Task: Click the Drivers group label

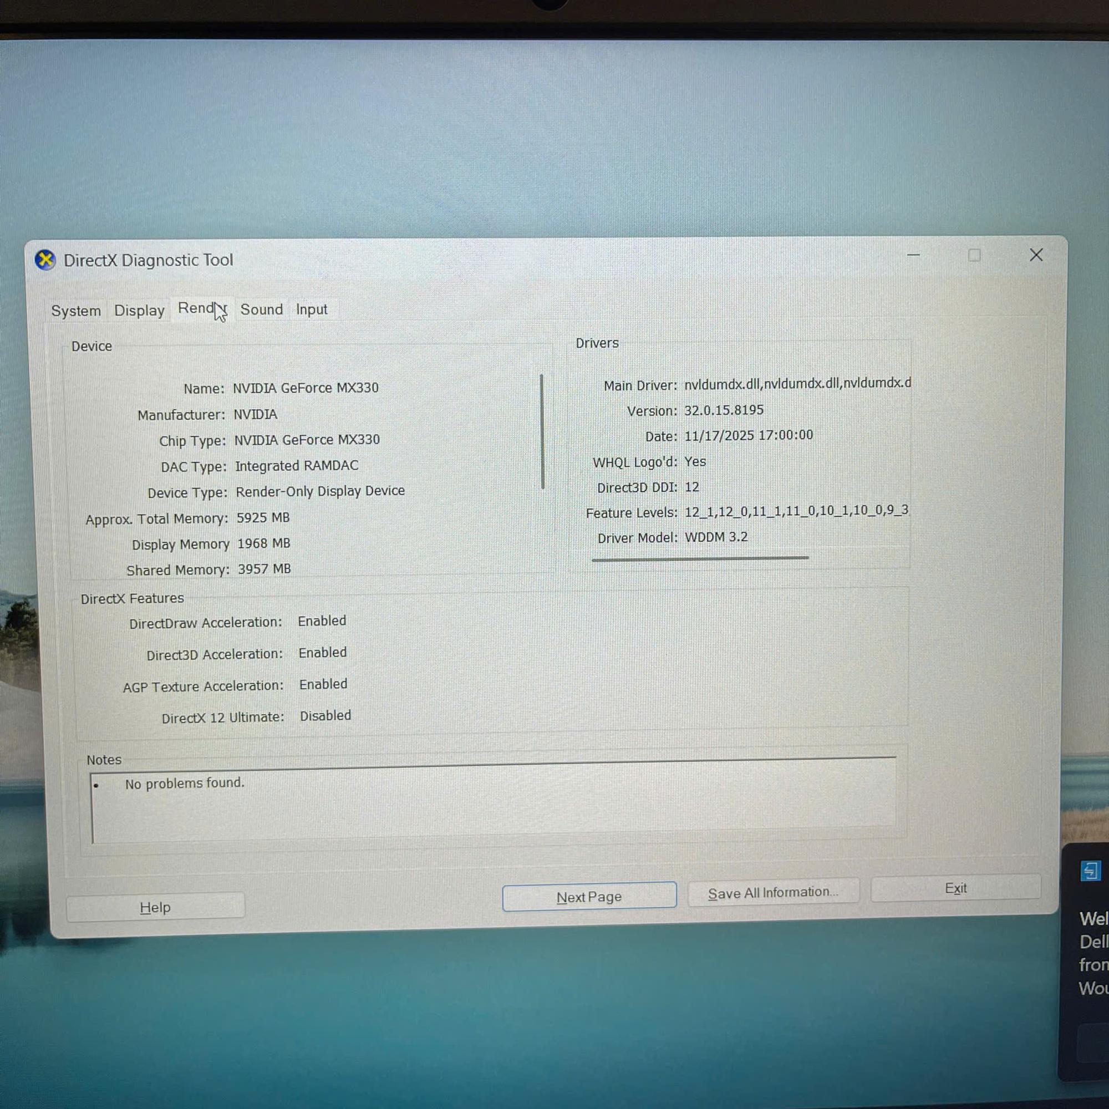Action: point(597,343)
